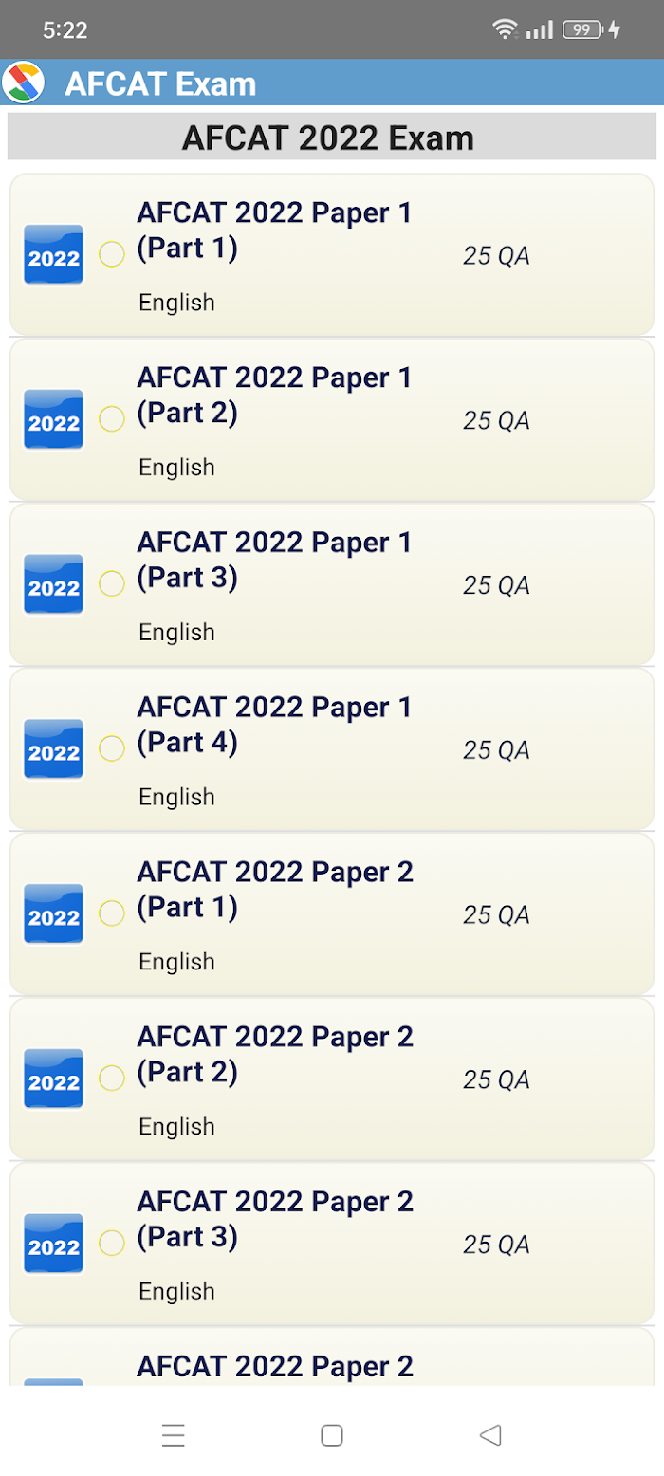Click 2022 icon for Paper 1 Part 4
The width and height of the screenshot is (664, 1476).
[x=53, y=750]
